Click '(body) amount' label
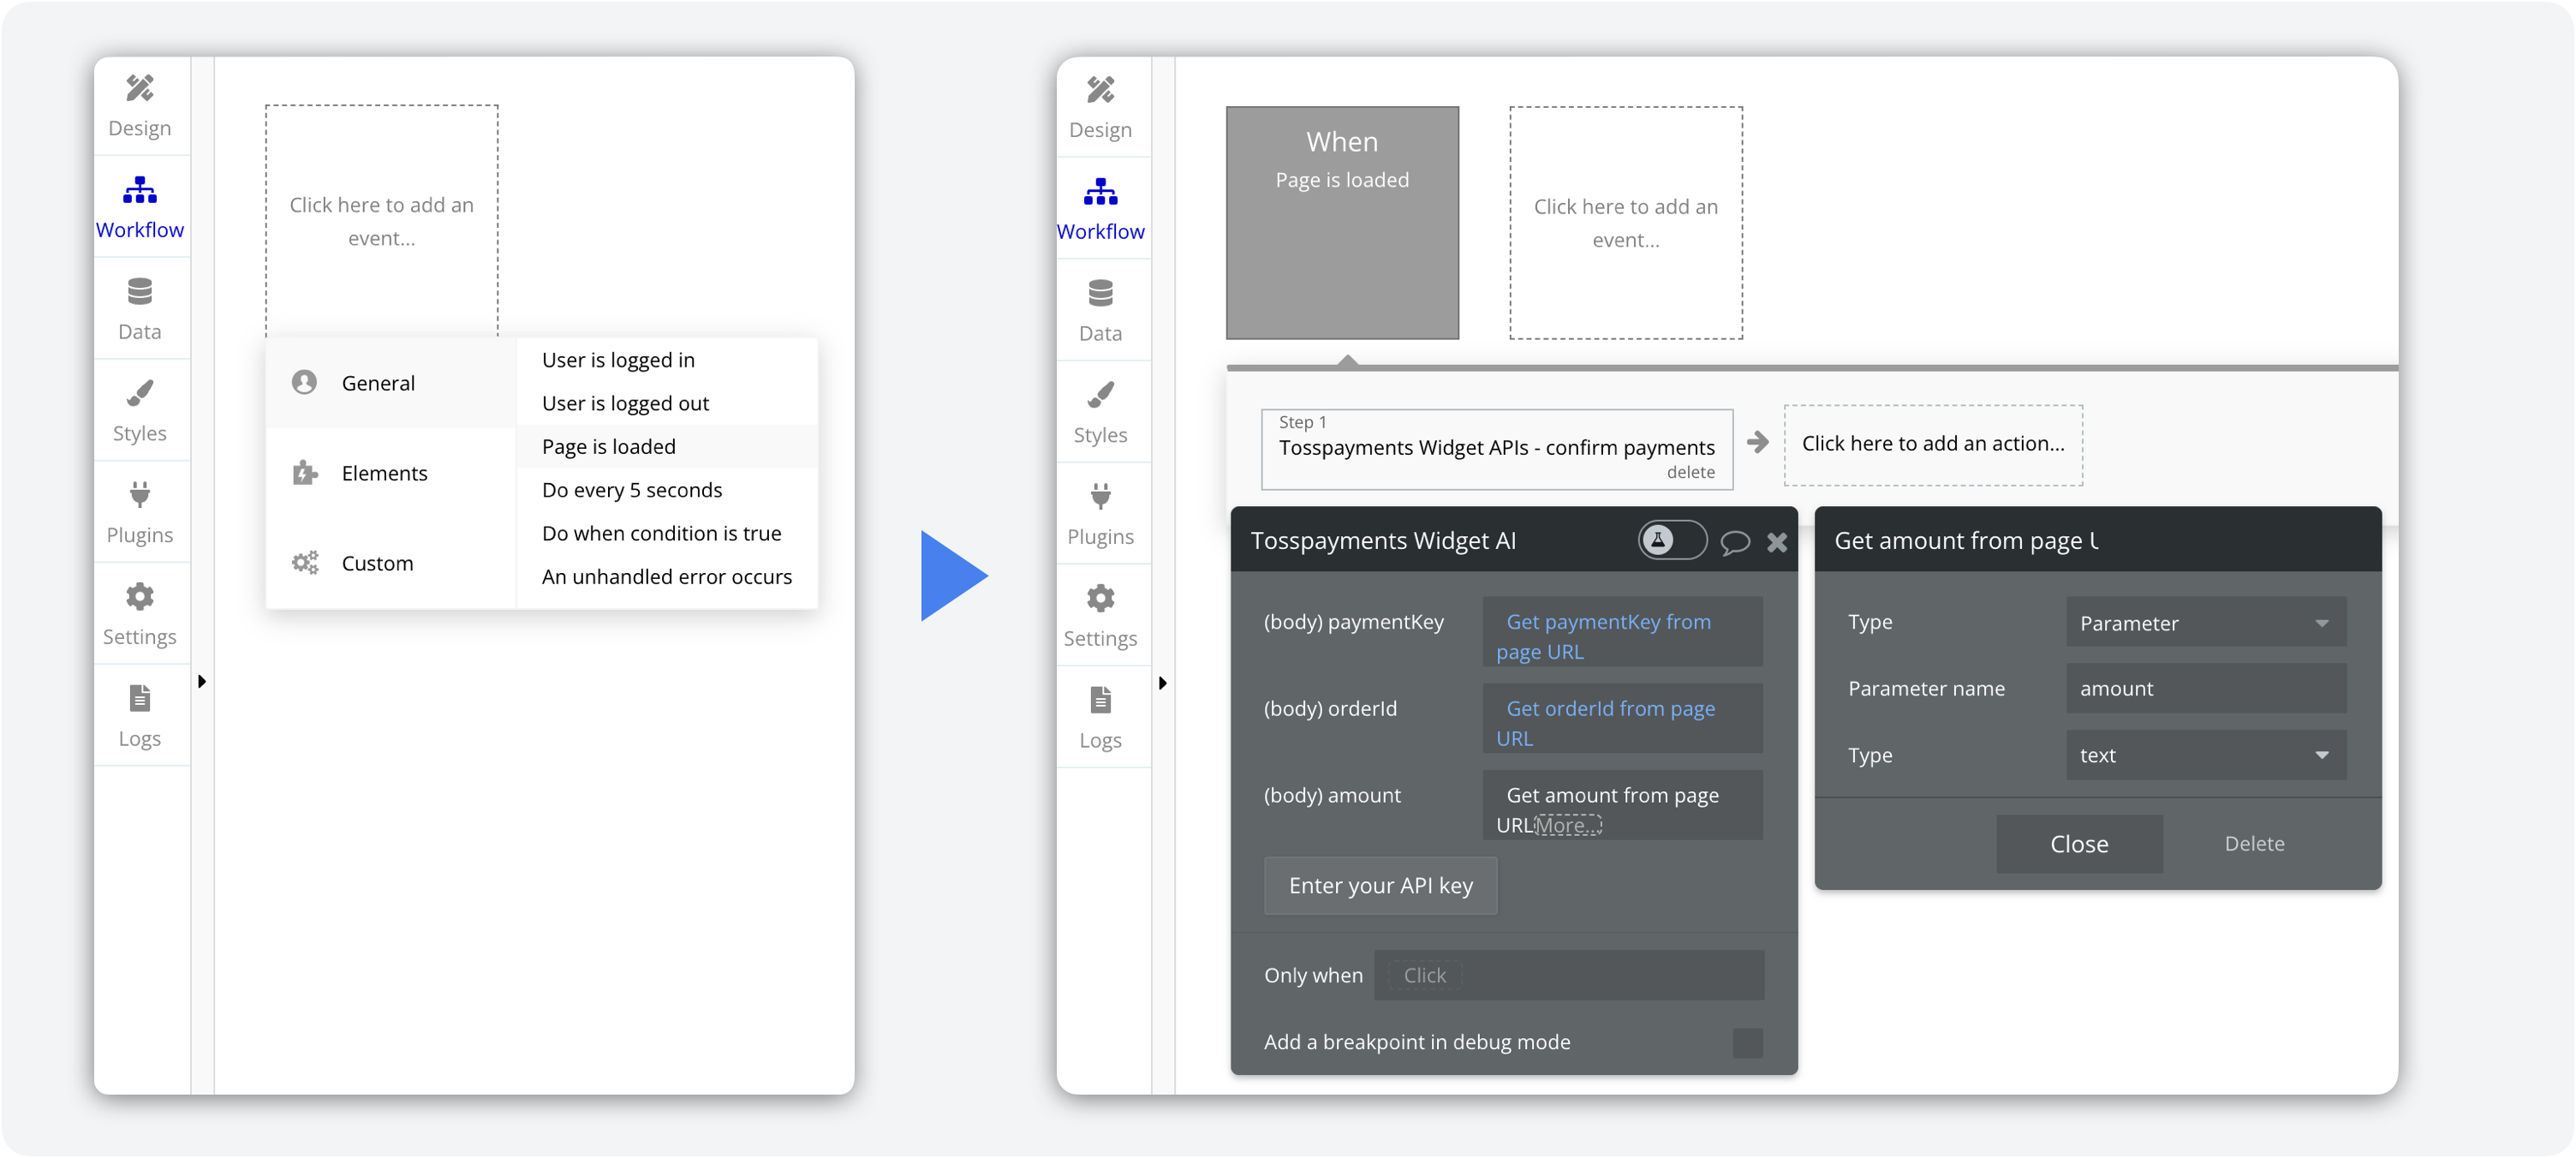Viewport: 2576px width, 1158px height. pos(1332,795)
